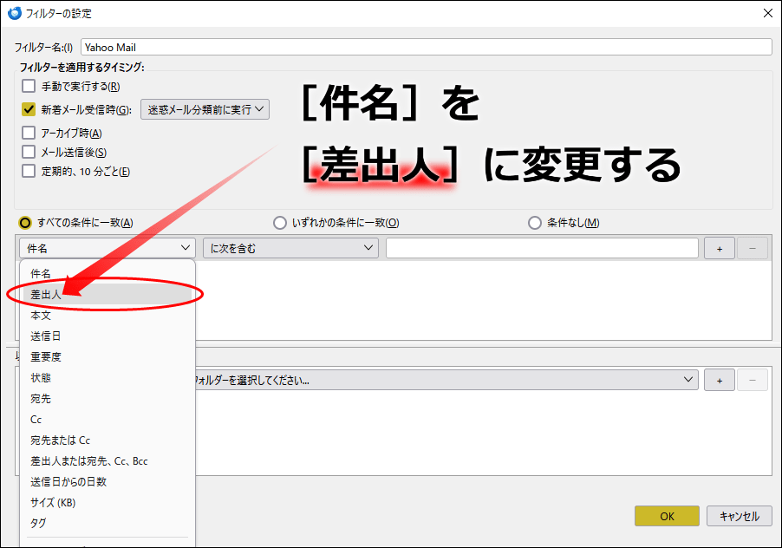Image resolution: width=782 pixels, height=548 pixels.
Task: Remove condition row with minus button
Action: pyautogui.click(x=752, y=248)
